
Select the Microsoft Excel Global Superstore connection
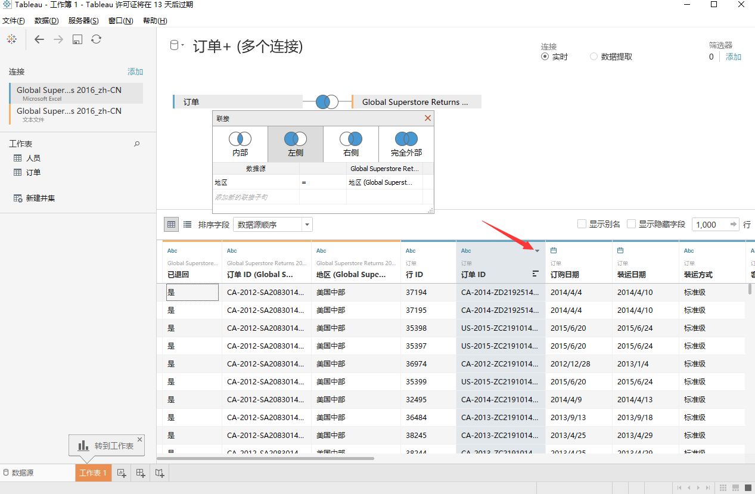tap(76, 94)
